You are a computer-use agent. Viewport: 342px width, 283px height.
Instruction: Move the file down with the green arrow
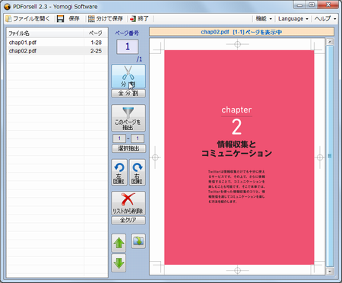119,263
